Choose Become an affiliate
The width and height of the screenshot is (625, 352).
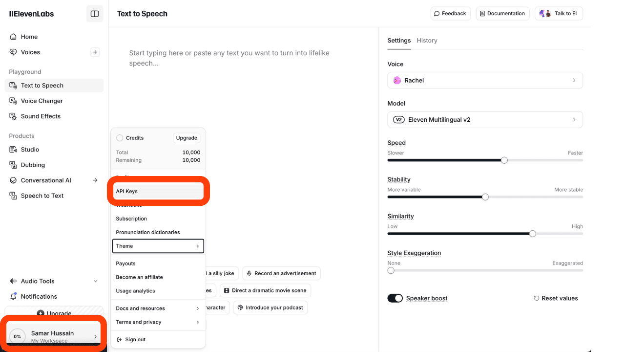158,277
